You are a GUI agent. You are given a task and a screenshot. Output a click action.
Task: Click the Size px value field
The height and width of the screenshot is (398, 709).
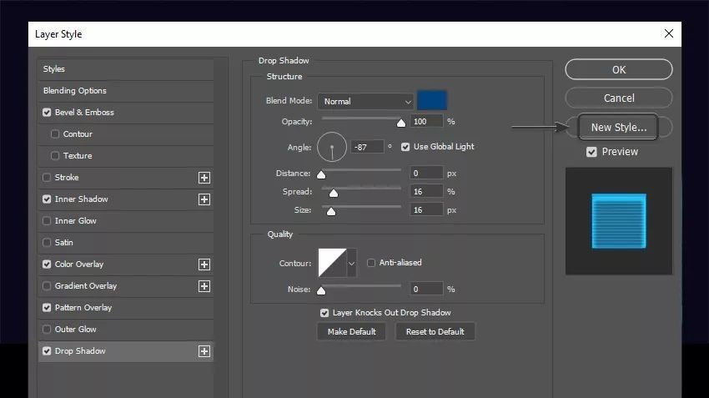pyautogui.click(x=426, y=210)
